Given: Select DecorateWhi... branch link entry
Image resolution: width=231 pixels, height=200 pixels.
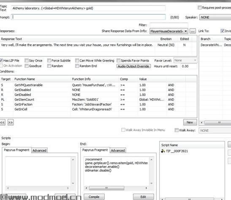Looking at the screenshot, I should (211, 45).
